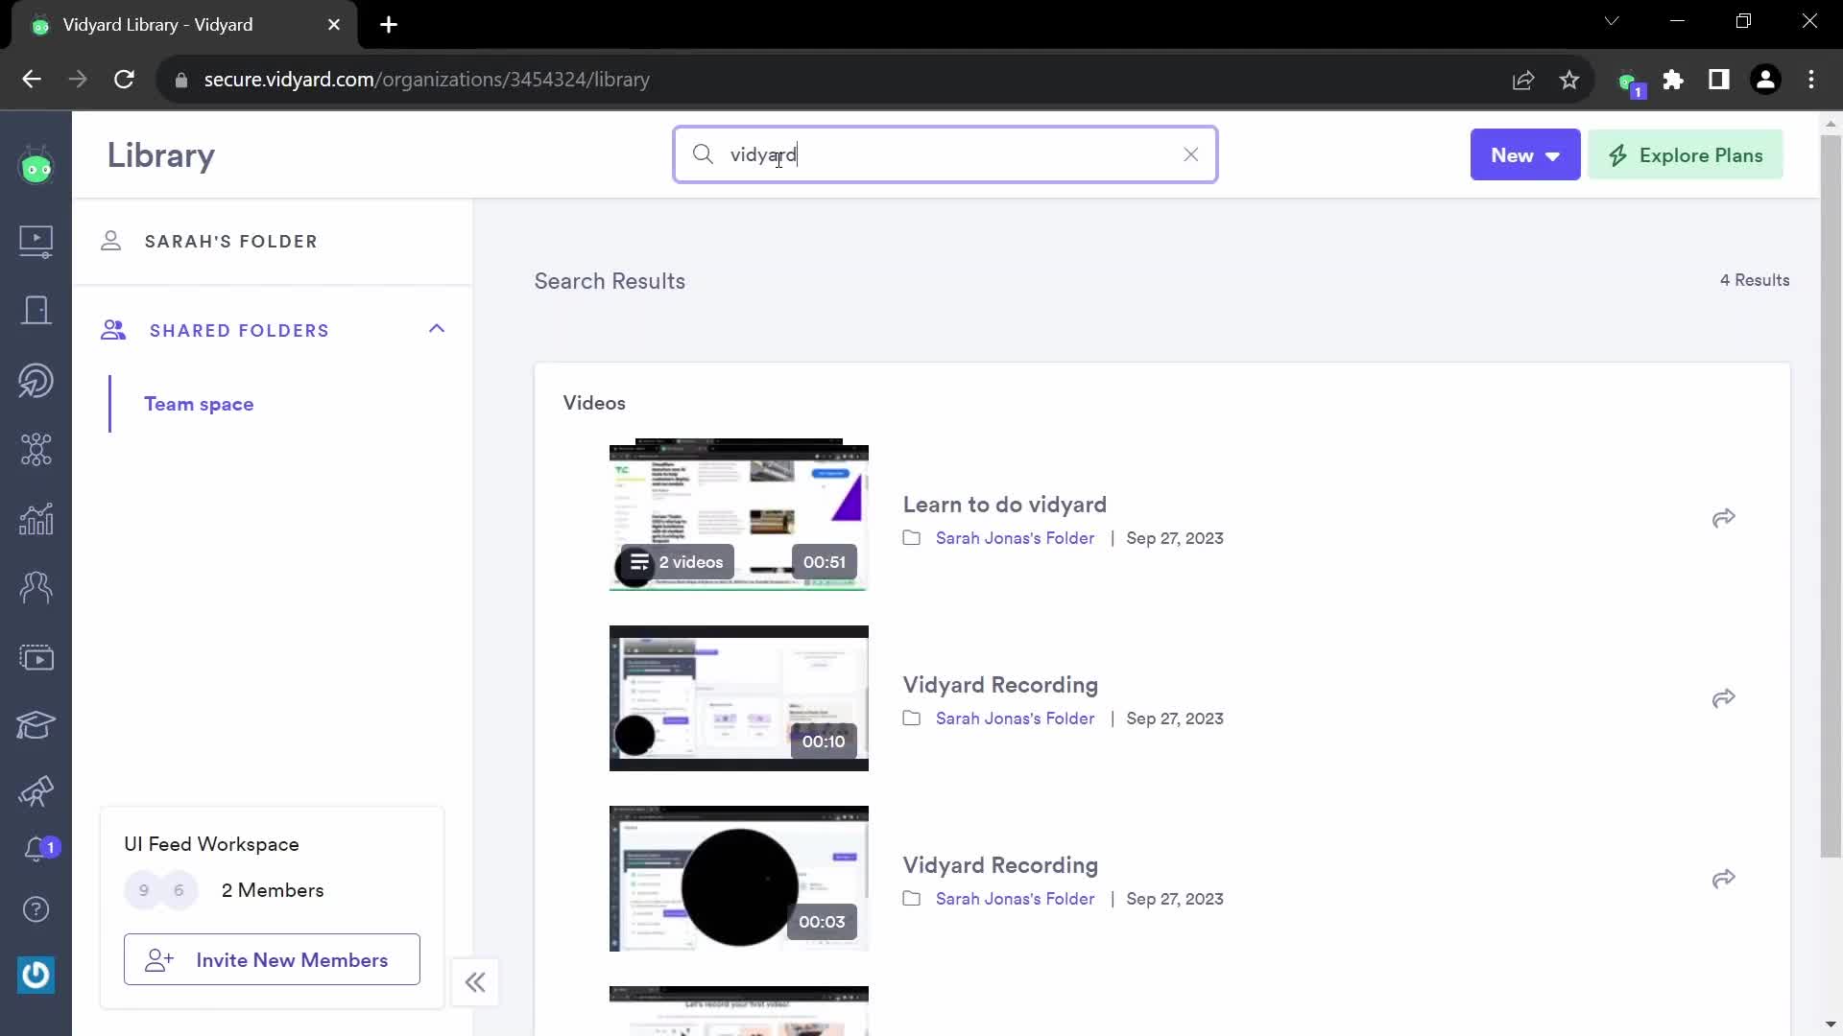This screenshot has height=1036, width=1843.
Task: Share the Learn to do vidyard video
Action: click(1724, 518)
